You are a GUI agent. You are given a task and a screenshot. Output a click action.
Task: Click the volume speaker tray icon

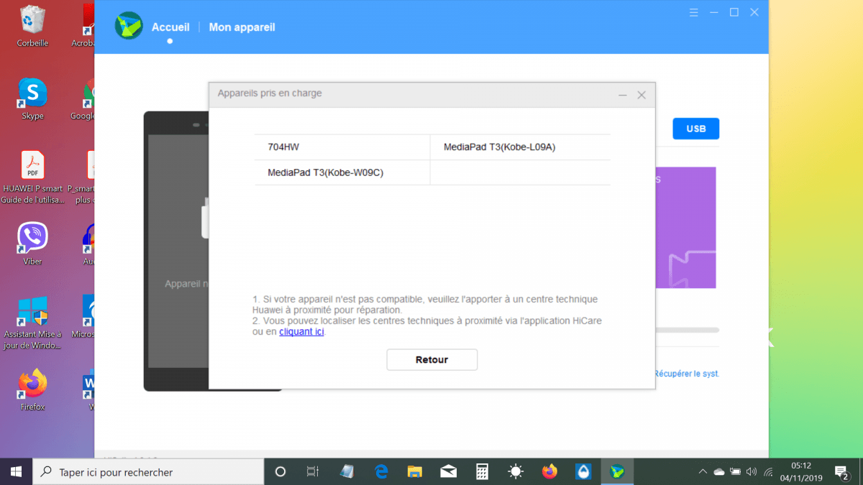(752, 472)
